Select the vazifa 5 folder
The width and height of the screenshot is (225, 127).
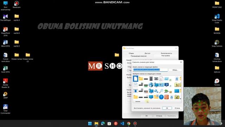17,43
